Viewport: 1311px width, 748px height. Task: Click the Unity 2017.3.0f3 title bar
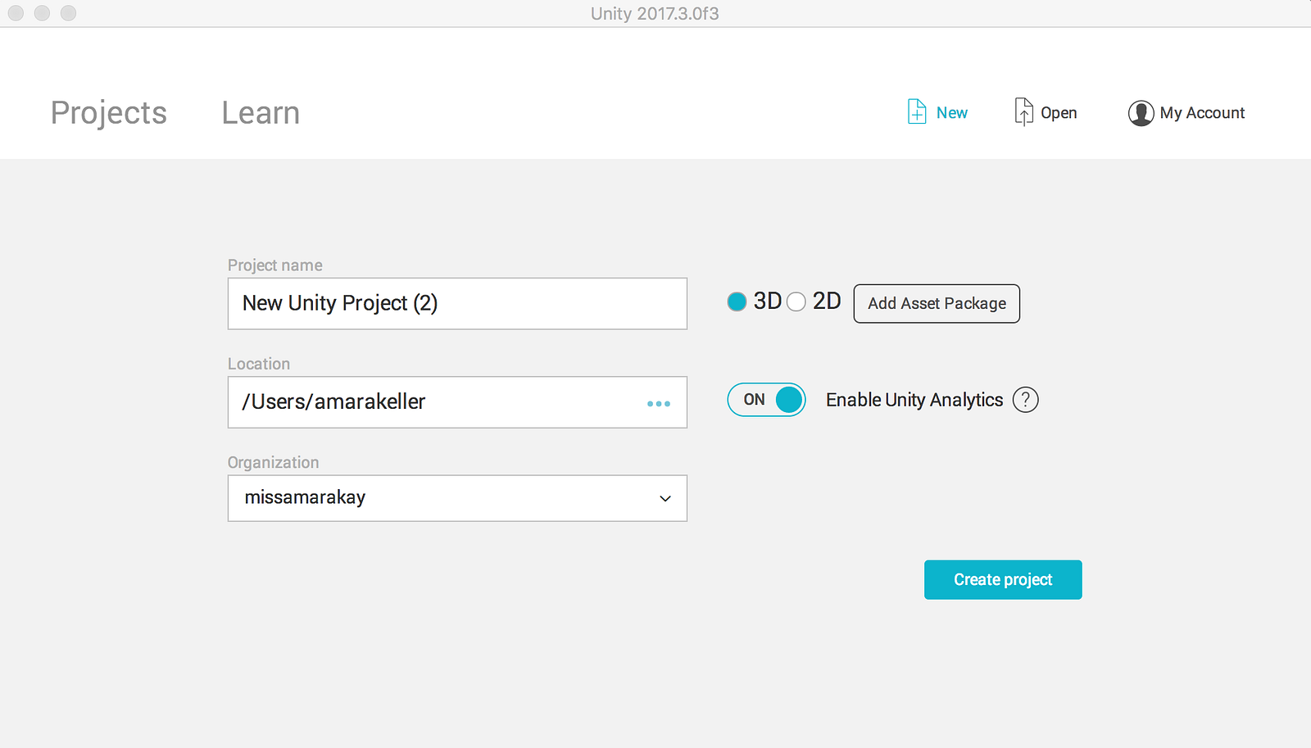point(655,13)
